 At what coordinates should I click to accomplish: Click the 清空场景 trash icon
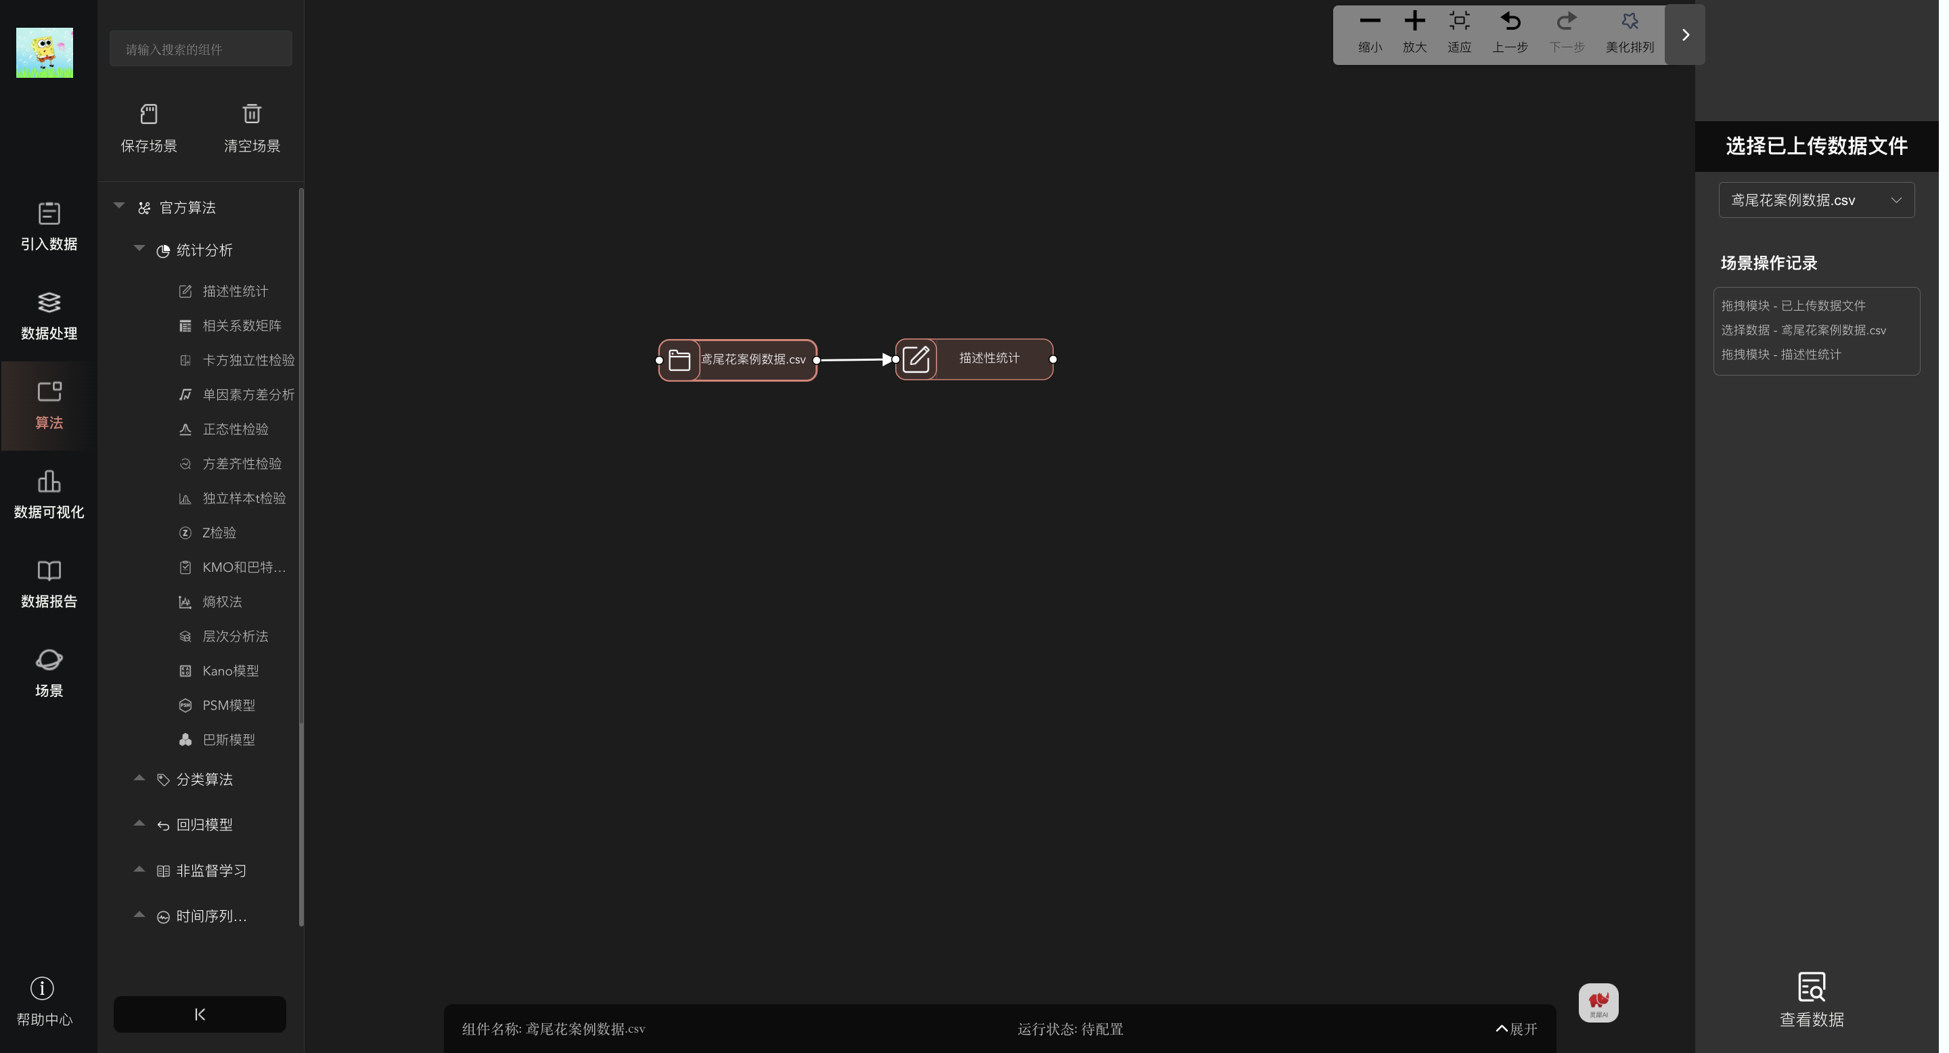point(252,114)
